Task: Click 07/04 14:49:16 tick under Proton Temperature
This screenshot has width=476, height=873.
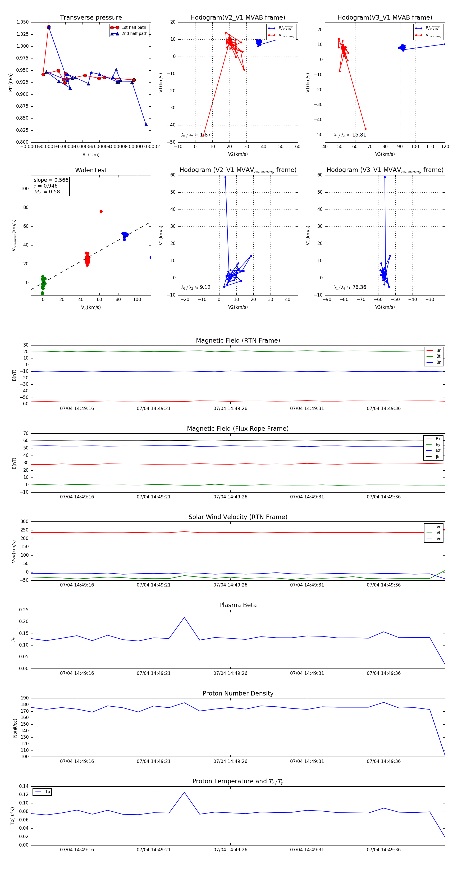Action: 77,849
